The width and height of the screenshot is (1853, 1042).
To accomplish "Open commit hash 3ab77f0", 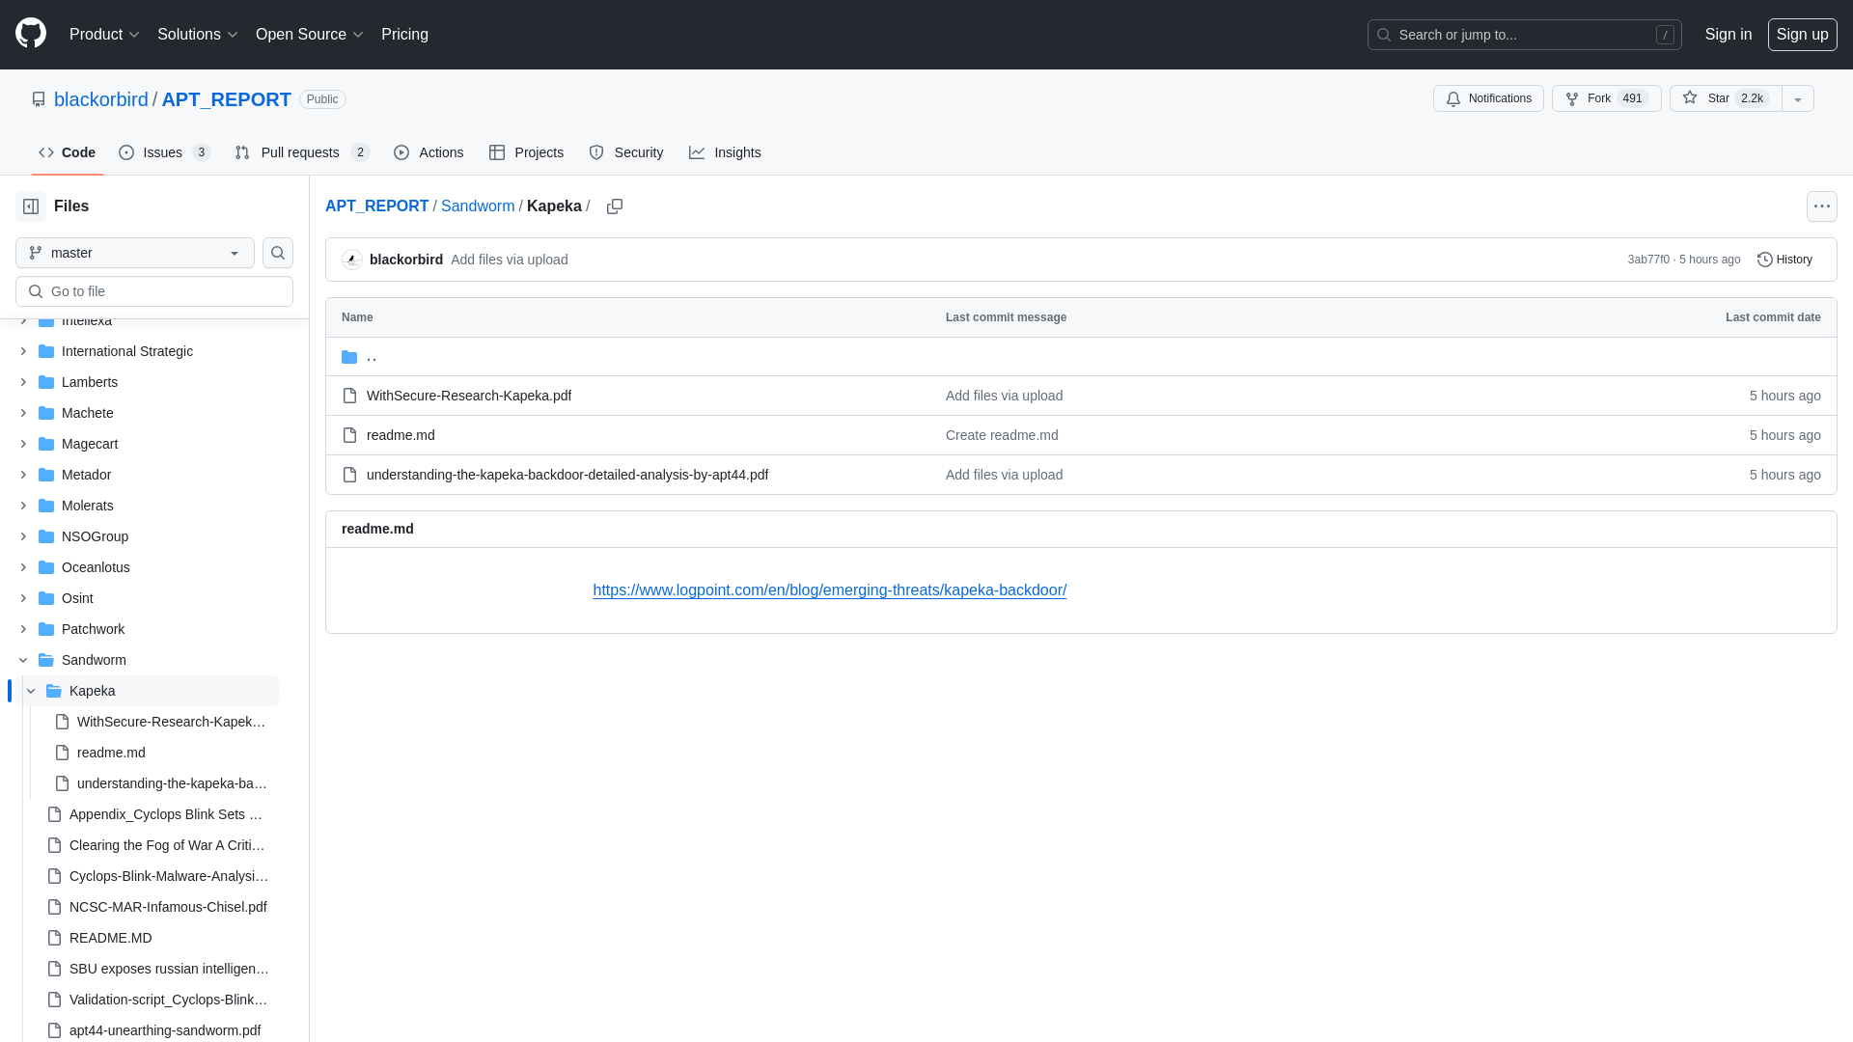I will click(1648, 260).
